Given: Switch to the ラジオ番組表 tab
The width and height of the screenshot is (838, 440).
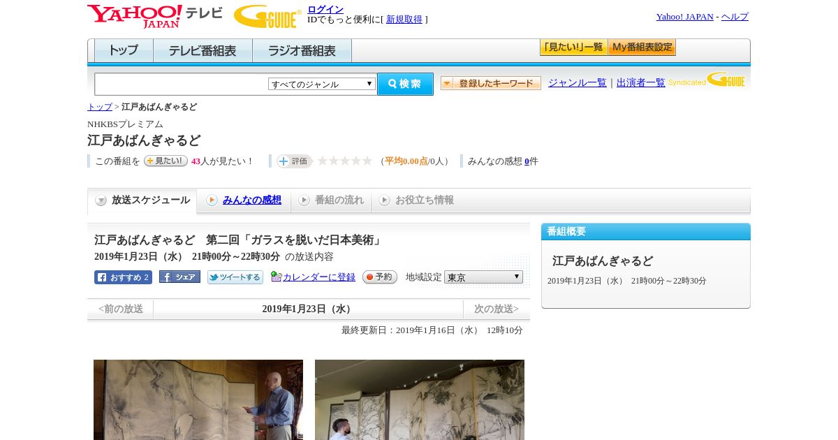Looking at the screenshot, I should click(x=302, y=51).
